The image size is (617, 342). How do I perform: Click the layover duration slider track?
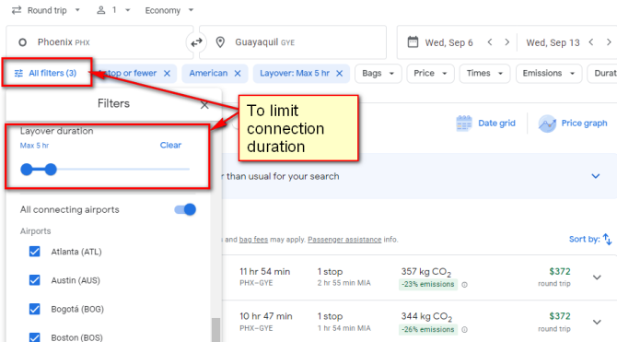[x=105, y=170]
